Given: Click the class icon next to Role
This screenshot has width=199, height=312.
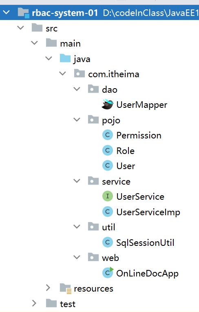Looking at the screenshot, I should [108, 150].
